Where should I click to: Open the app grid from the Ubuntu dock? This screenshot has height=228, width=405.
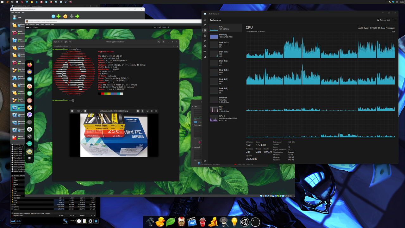pyautogui.click(x=29, y=159)
